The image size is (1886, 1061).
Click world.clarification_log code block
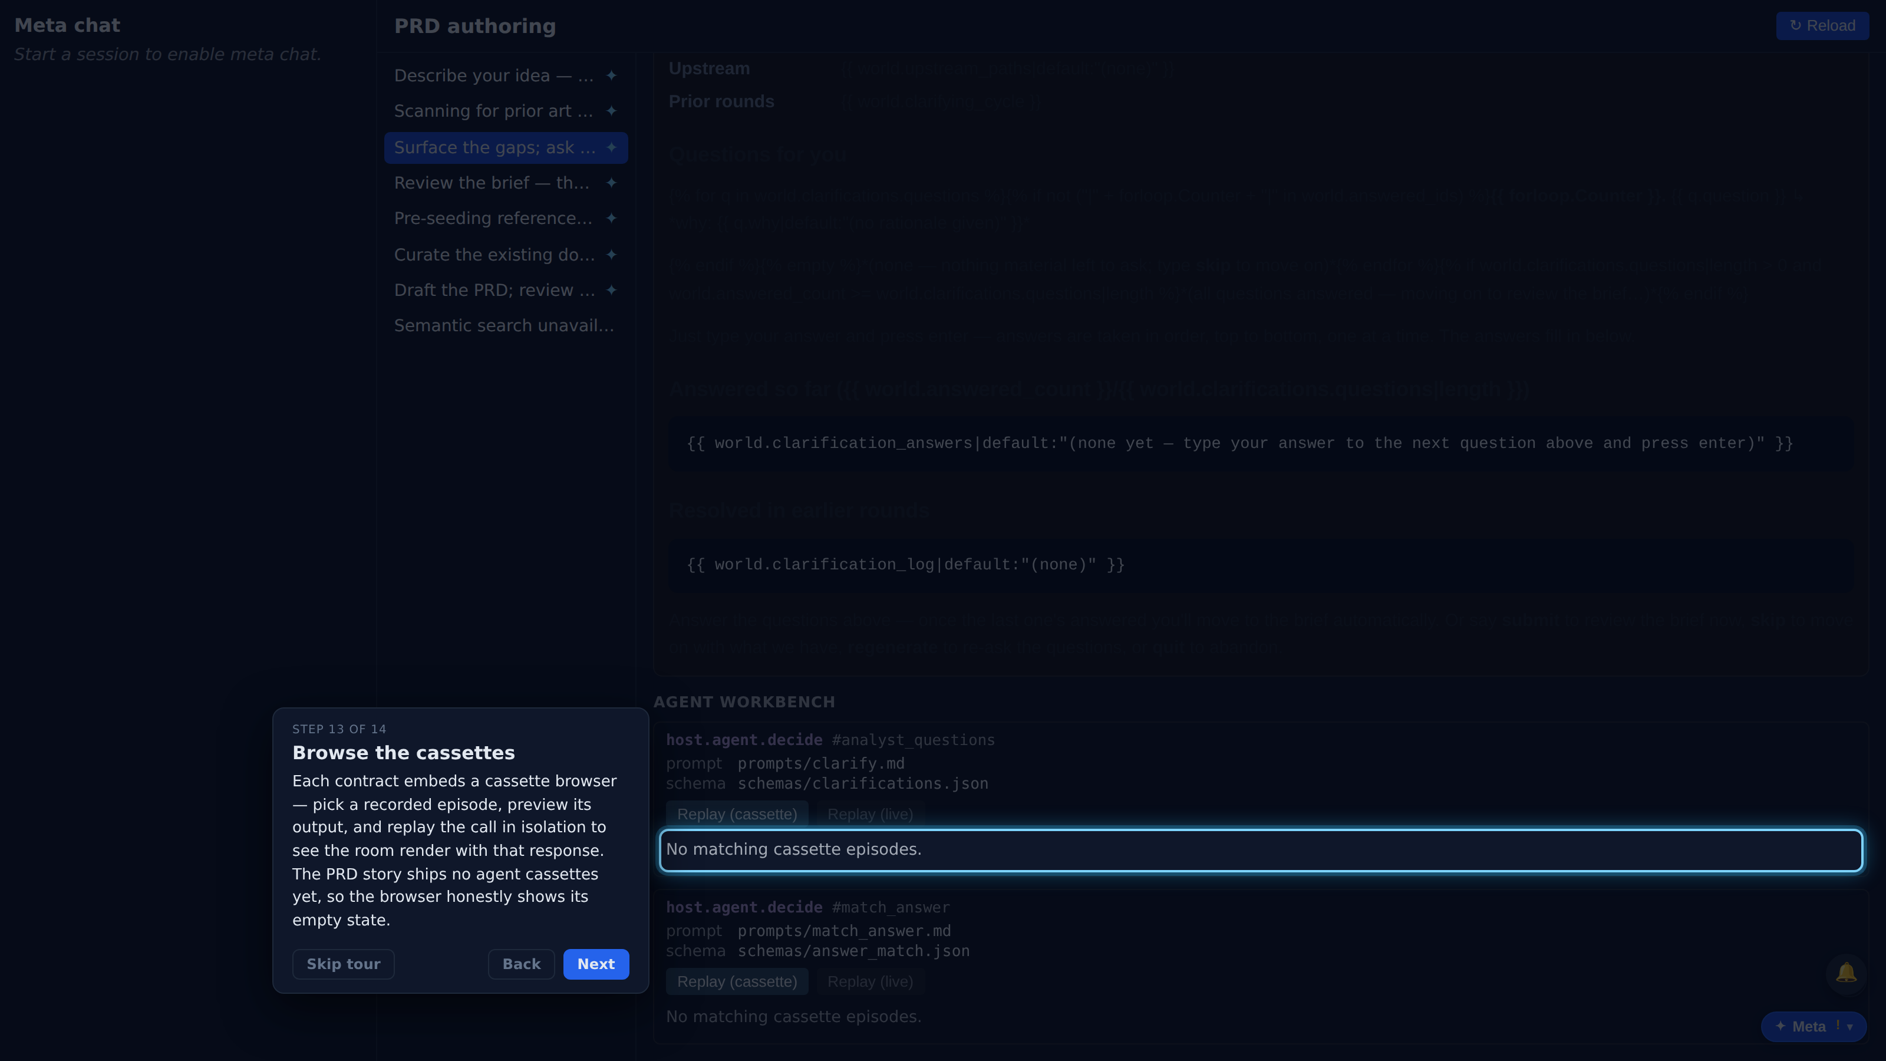(1261, 565)
